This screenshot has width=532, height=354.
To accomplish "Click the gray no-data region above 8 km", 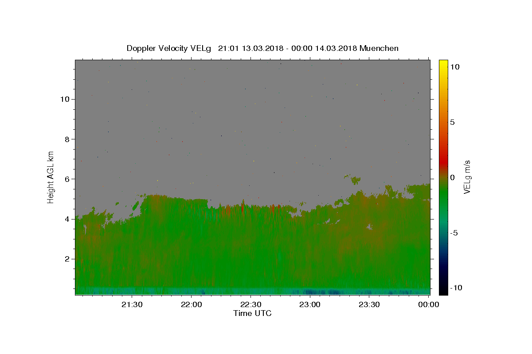I will coord(252,100).
